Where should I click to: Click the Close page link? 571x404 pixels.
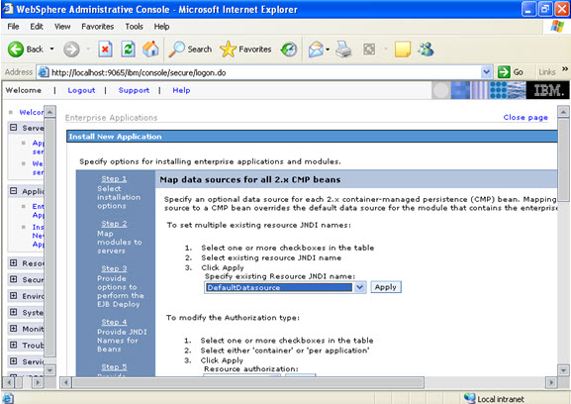pos(525,117)
